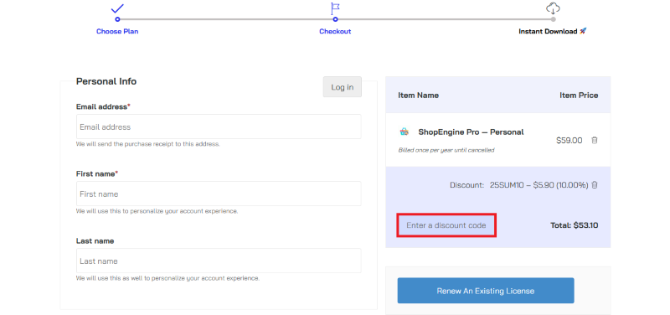Image resolution: width=670 pixels, height=315 pixels.
Task: Select the ShopEngine Pro — Personal item name
Action: tap(471, 132)
